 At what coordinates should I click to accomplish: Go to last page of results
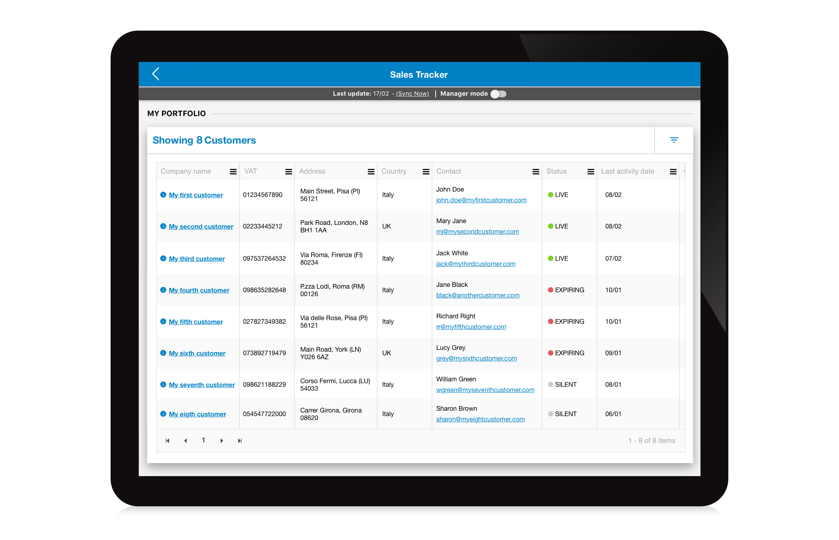pyautogui.click(x=240, y=441)
